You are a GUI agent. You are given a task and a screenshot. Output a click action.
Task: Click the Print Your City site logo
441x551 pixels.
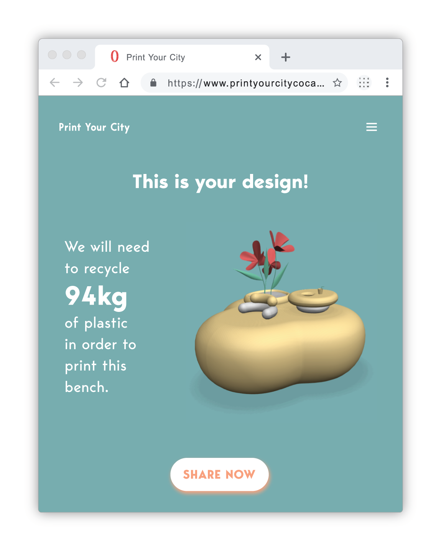(x=94, y=127)
